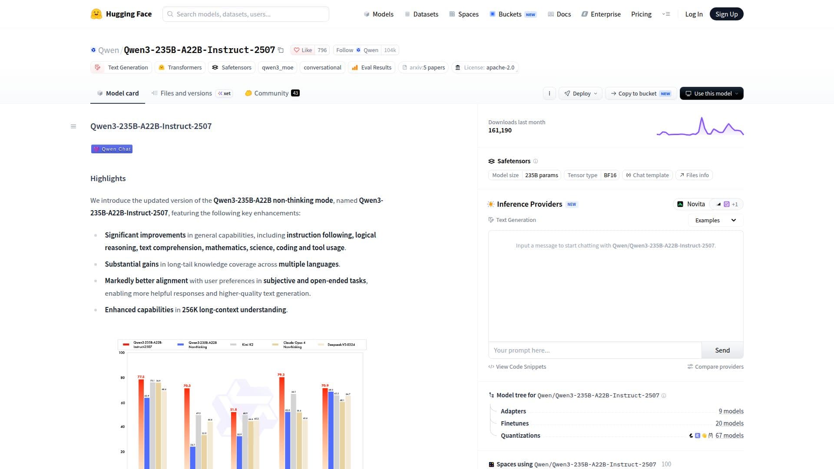This screenshot has width=834, height=469.
Task: Click the Safetensors info icon
Action: [x=536, y=161]
